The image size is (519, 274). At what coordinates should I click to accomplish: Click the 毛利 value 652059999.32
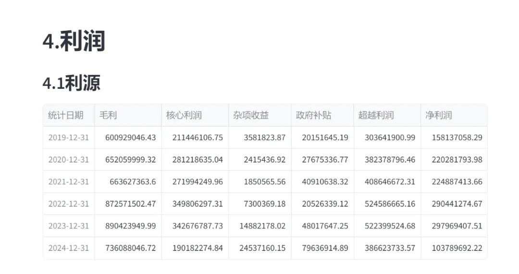(128, 160)
